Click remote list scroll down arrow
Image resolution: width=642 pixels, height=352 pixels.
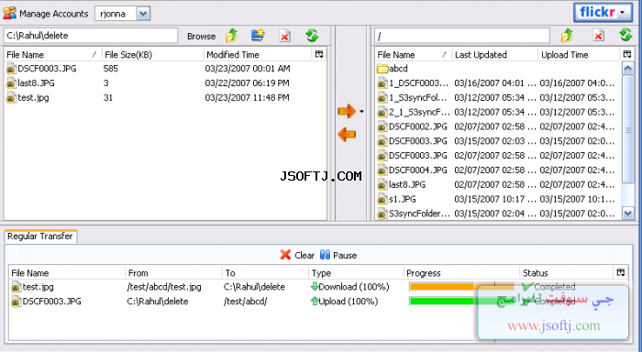pyautogui.click(x=627, y=214)
